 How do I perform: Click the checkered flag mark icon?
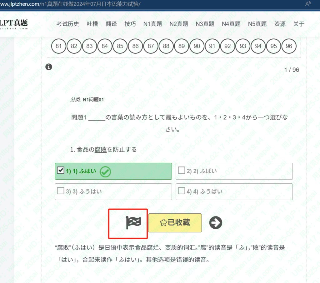[x=133, y=222]
